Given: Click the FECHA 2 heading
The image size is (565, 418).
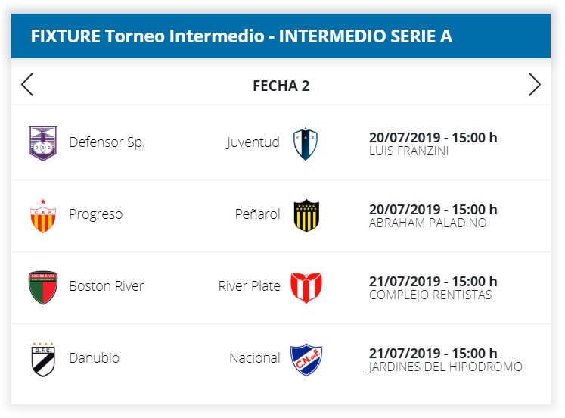Looking at the screenshot, I should point(281,86).
